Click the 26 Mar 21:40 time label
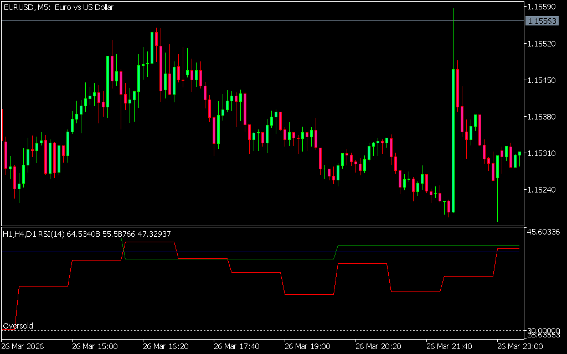This screenshot has height=354, width=567. (x=449, y=346)
